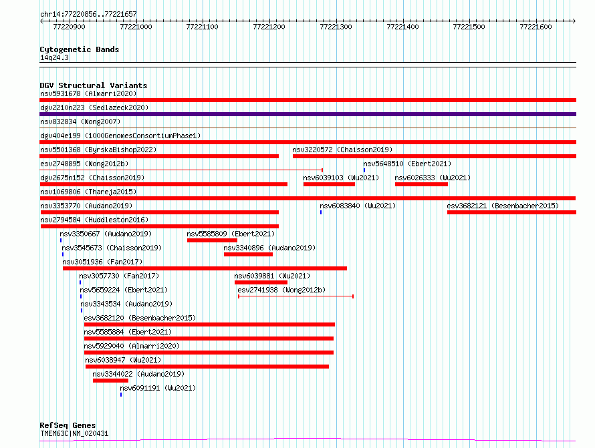
Task: Click the nsv5929040 (Almarri2020) label
Action: 132,346
